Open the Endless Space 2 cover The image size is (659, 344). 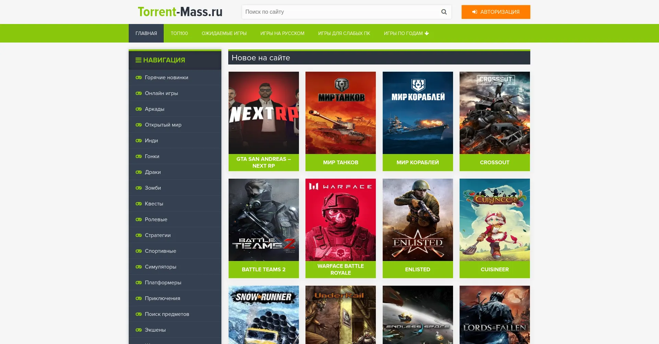418,315
